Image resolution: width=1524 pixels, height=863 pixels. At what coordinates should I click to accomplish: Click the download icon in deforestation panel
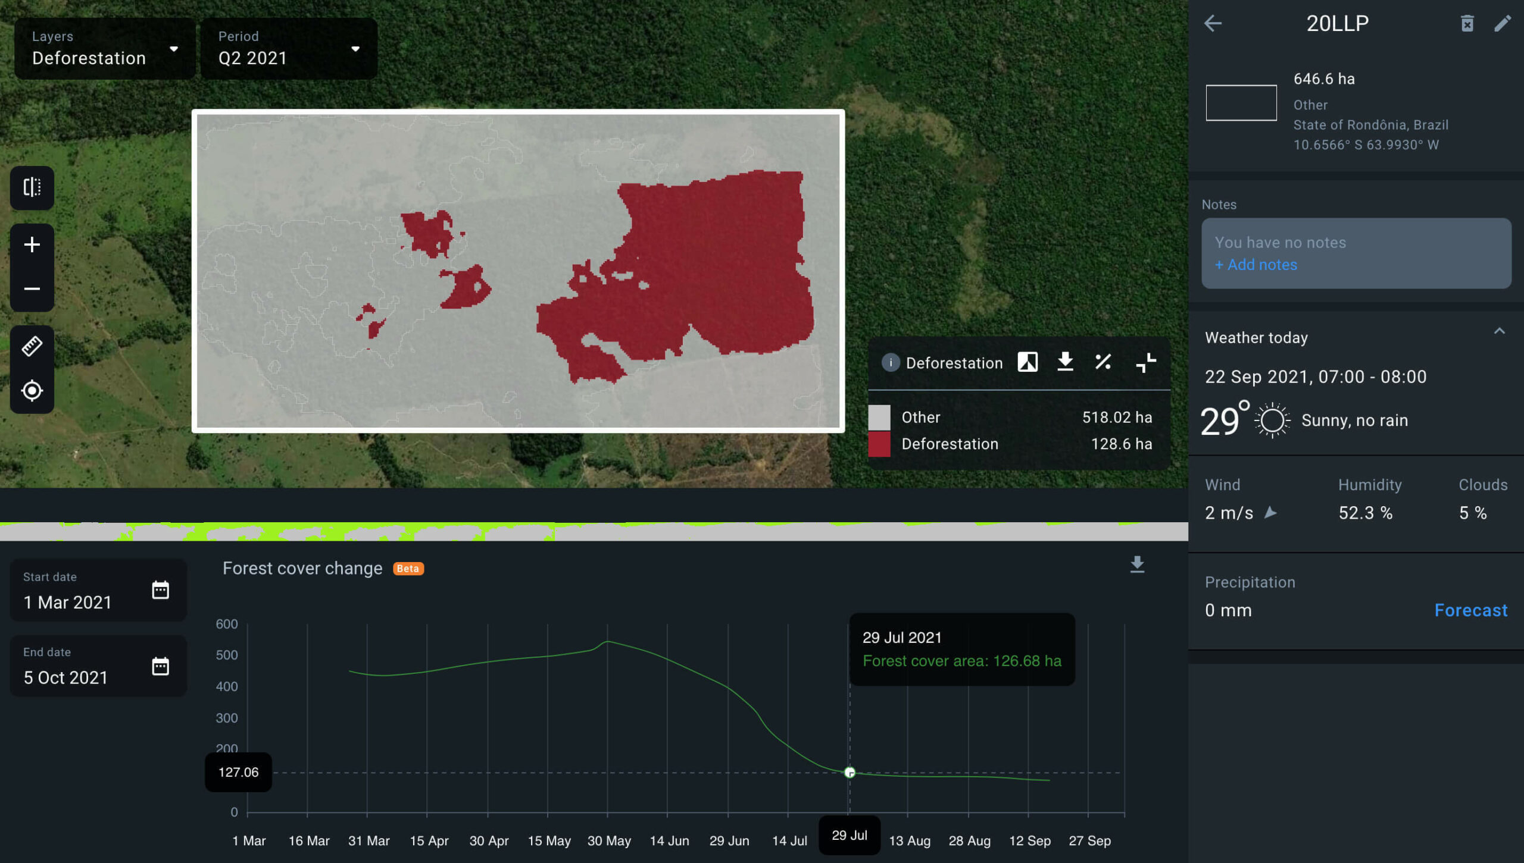(1066, 363)
